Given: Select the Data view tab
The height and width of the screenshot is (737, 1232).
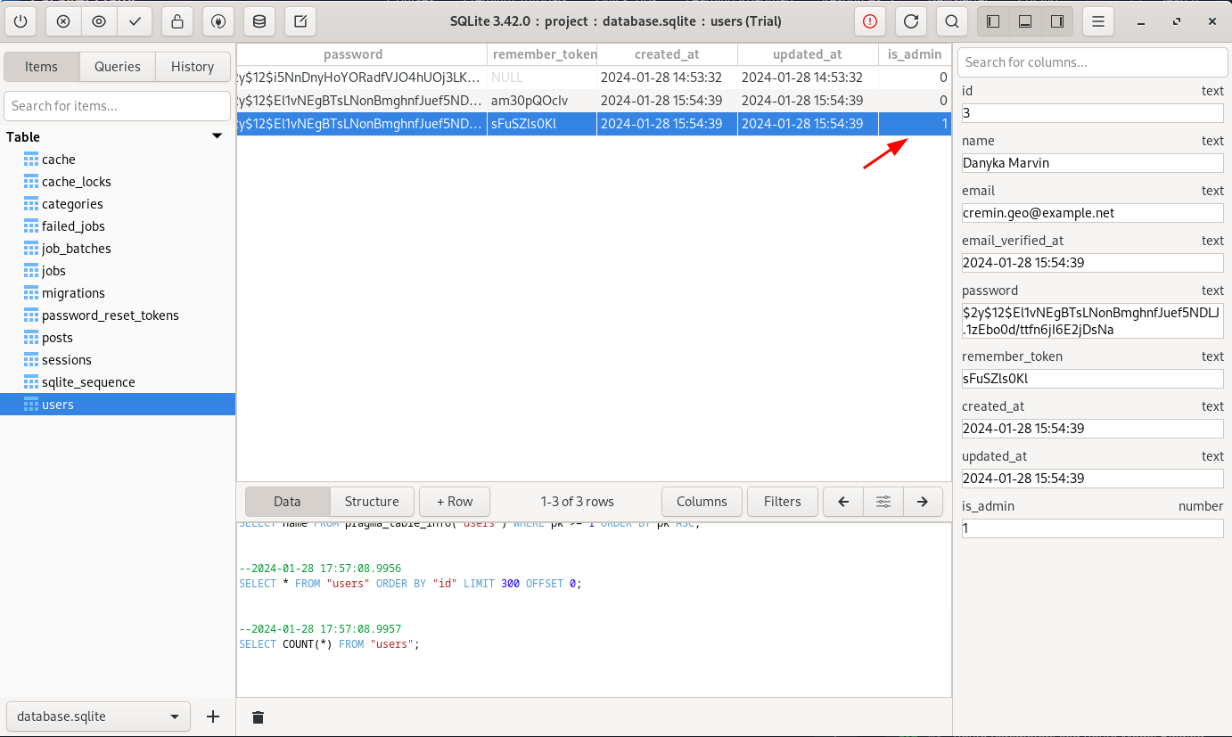Looking at the screenshot, I should coord(287,502).
